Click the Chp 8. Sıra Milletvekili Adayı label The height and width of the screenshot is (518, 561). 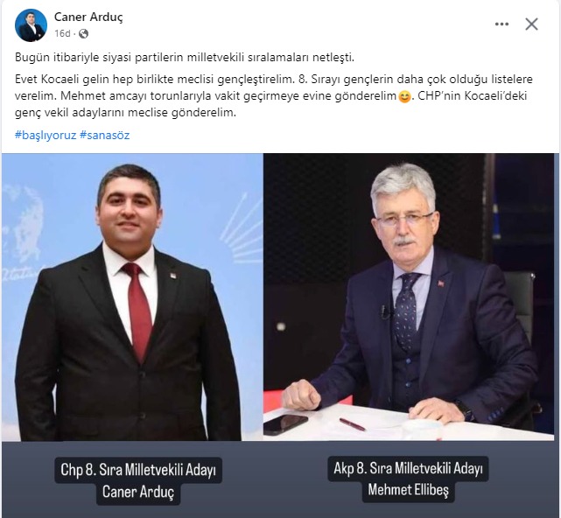[x=138, y=470]
